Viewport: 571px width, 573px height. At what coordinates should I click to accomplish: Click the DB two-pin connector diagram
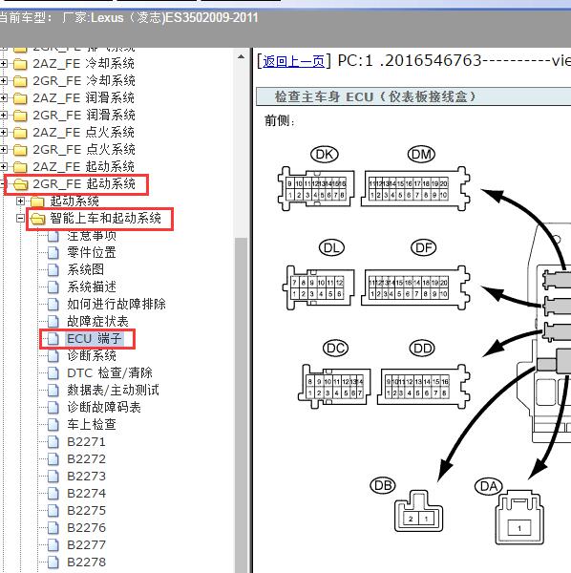418,511
